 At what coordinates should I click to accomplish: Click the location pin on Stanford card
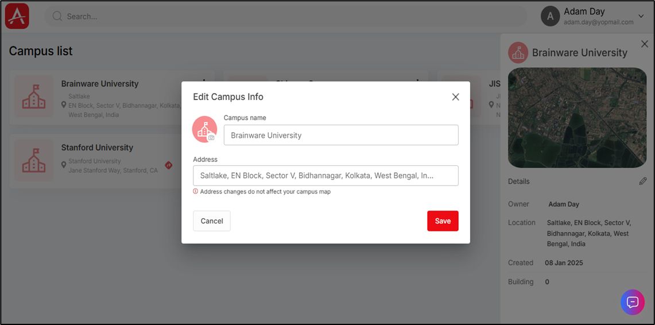[x=64, y=164]
